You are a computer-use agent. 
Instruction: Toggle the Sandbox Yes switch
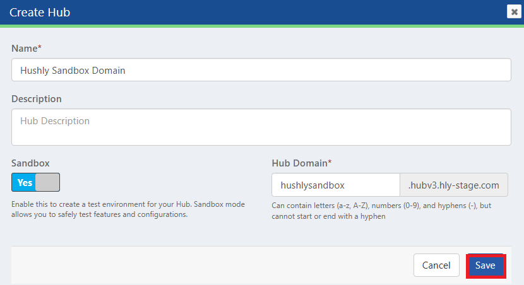[x=35, y=182]
